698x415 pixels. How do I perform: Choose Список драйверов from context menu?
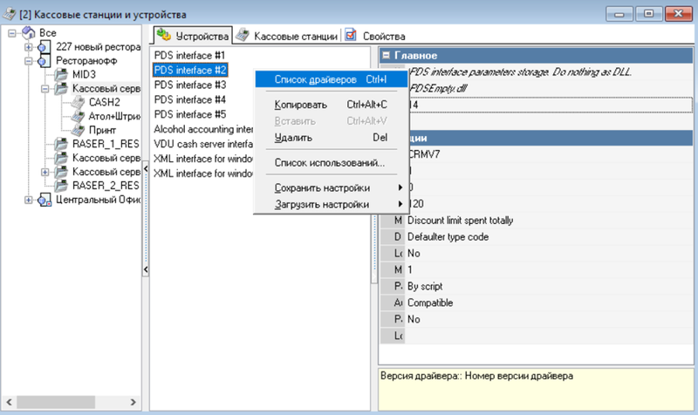point(331,79)
